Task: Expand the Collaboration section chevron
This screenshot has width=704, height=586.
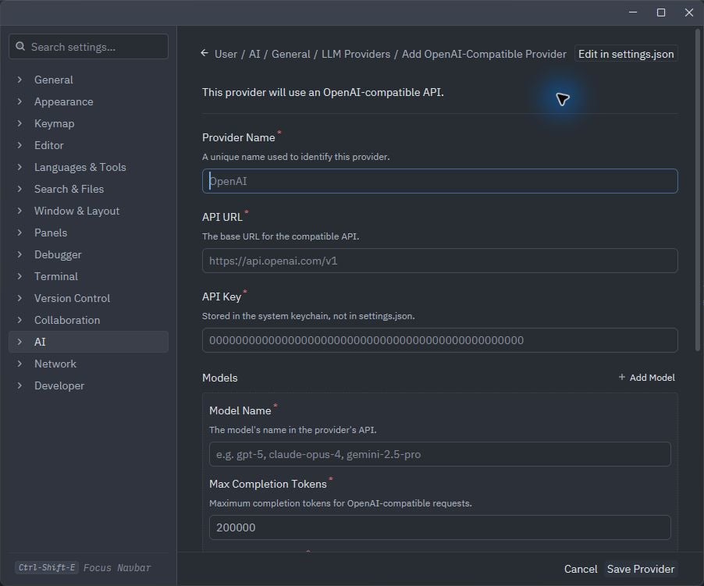Action: point(20,320)
